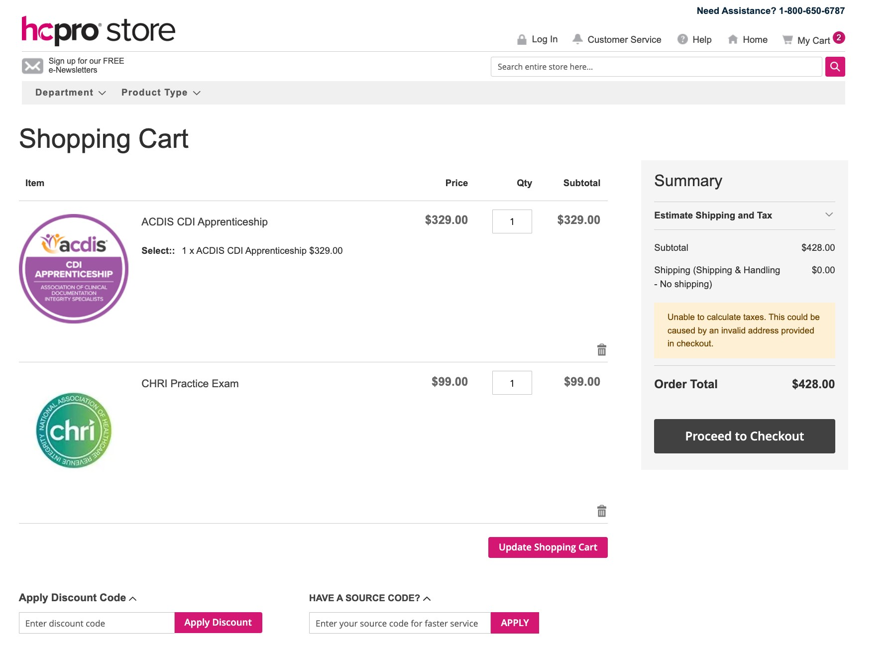Click the Help question mark icon
Viewport: 895px width, 649px height.
682,39
